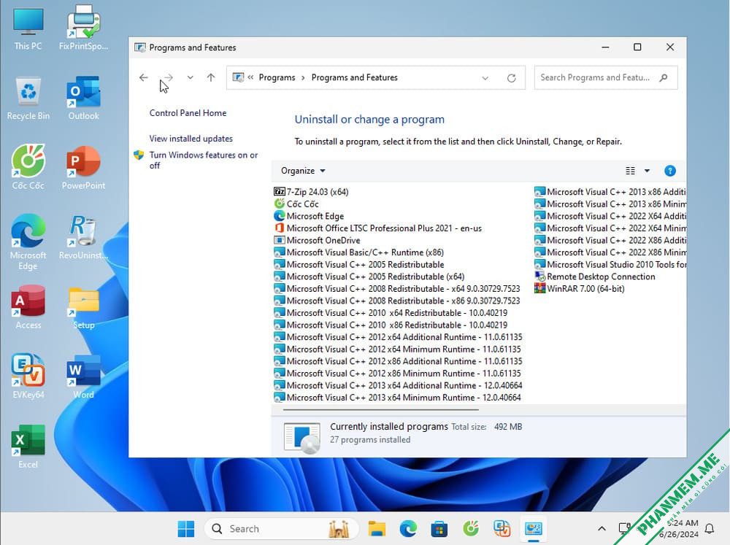This screenshot has width=730, height=545.
Task: Click the Programs breadcrumb in address bar
Action: point(277,78)
